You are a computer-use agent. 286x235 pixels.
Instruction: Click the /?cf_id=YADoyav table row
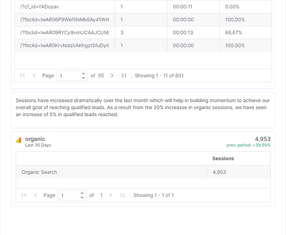(x=143, y=7)
